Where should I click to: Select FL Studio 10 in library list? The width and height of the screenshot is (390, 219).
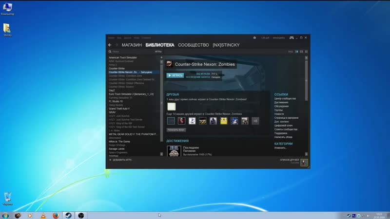(116, 101)
